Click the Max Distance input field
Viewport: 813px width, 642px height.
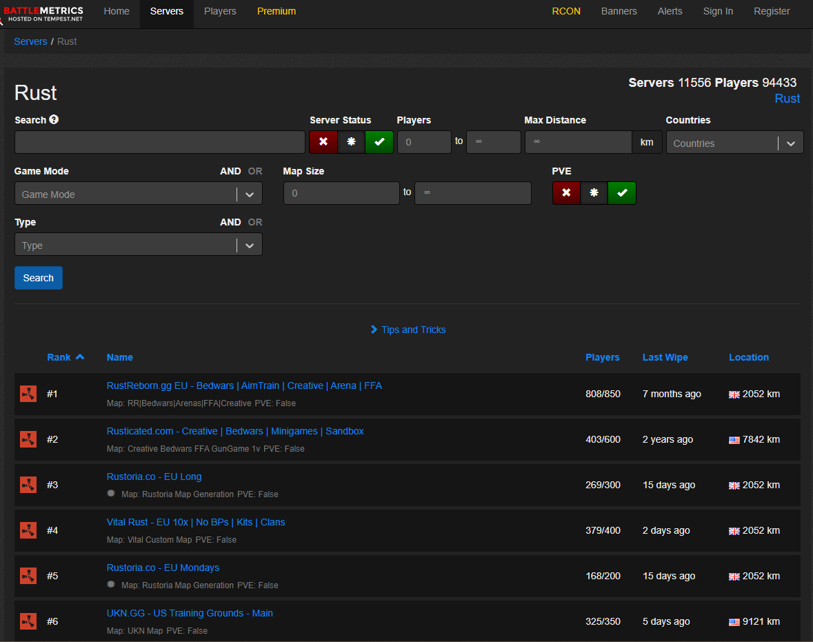coord(579,142)
